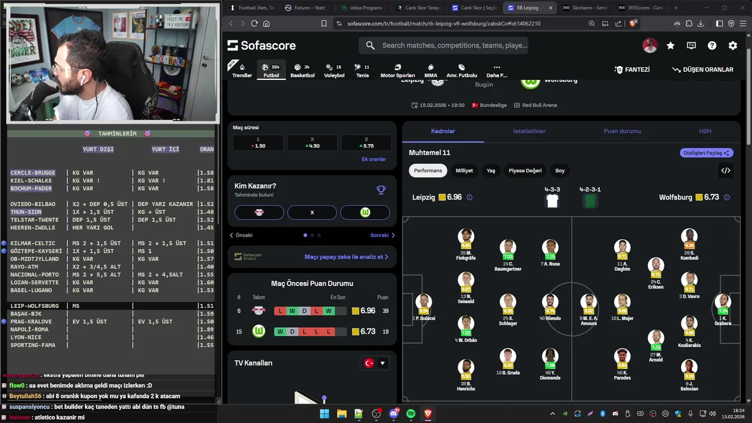Click the odds box for outcome 2 (5.75)
Viewport: 752px width, 423px height.
366,143
